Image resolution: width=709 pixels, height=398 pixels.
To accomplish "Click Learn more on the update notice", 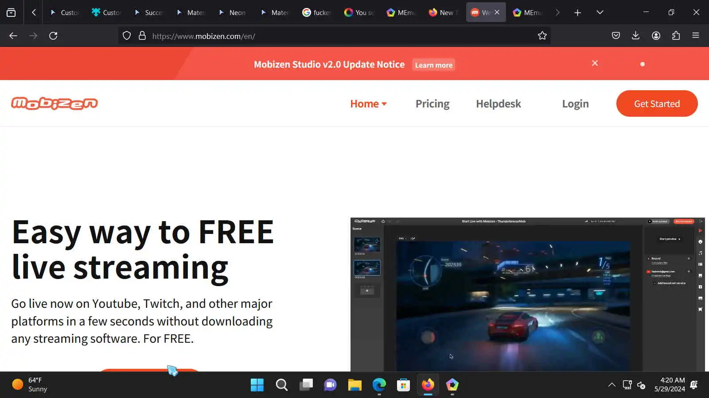I will tap(433, 65).
